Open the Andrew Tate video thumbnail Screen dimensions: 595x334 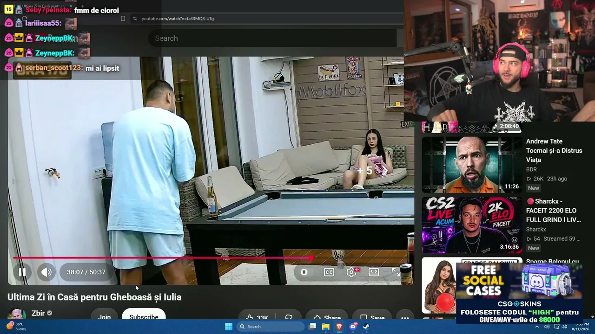tap(472, 165)
